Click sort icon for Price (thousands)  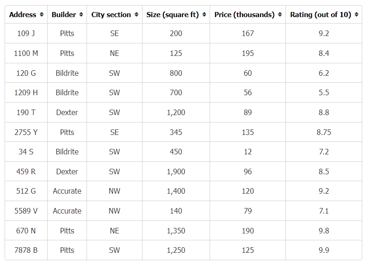point(280,14)
